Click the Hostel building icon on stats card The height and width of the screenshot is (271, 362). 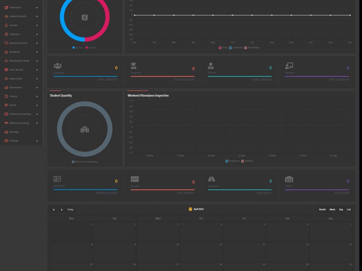[x=289, y=179]
